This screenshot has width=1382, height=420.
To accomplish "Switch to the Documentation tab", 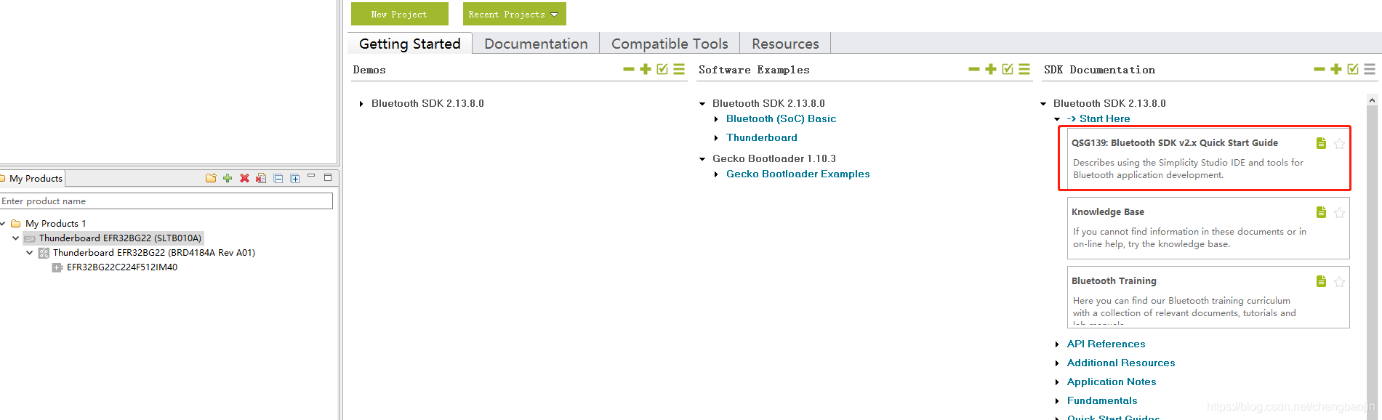I will click(x=536, y=44).
